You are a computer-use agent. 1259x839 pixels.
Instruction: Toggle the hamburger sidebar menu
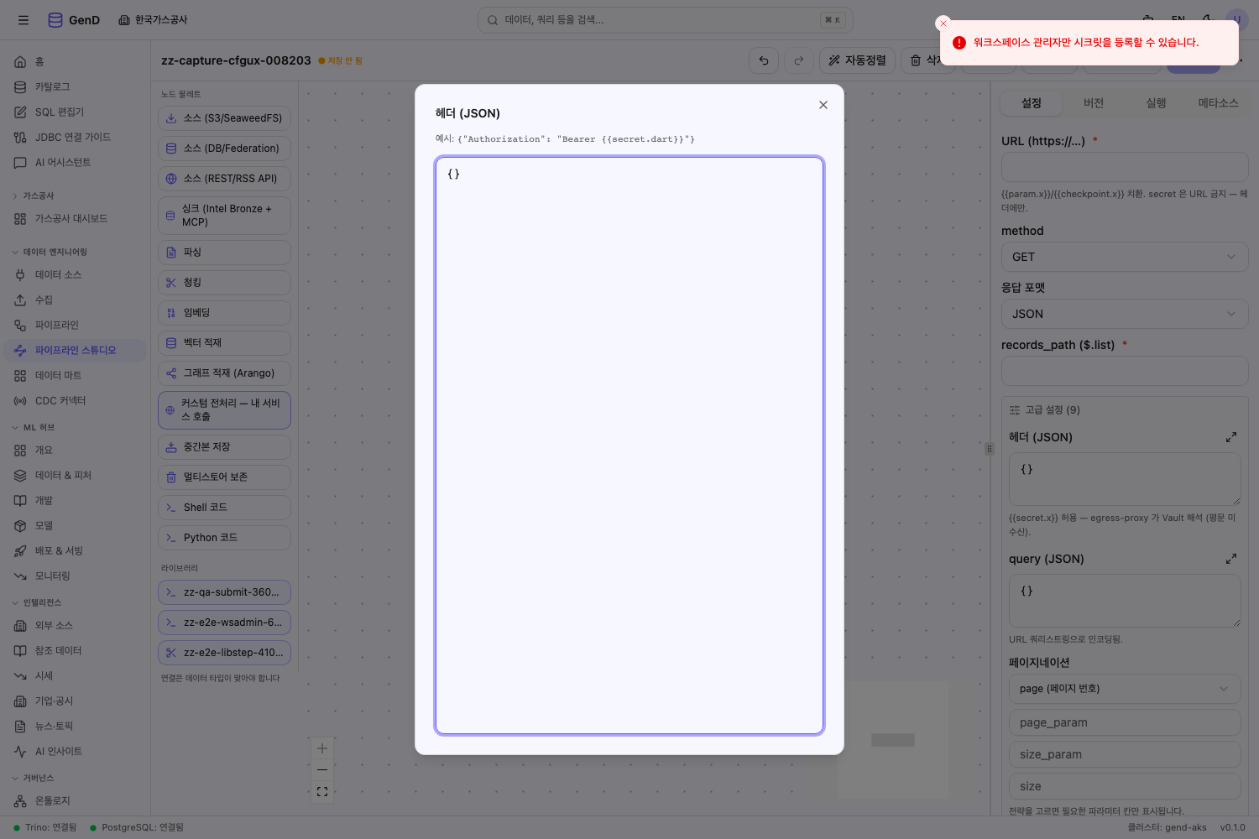pyautogui.click(x=24, y=20)
